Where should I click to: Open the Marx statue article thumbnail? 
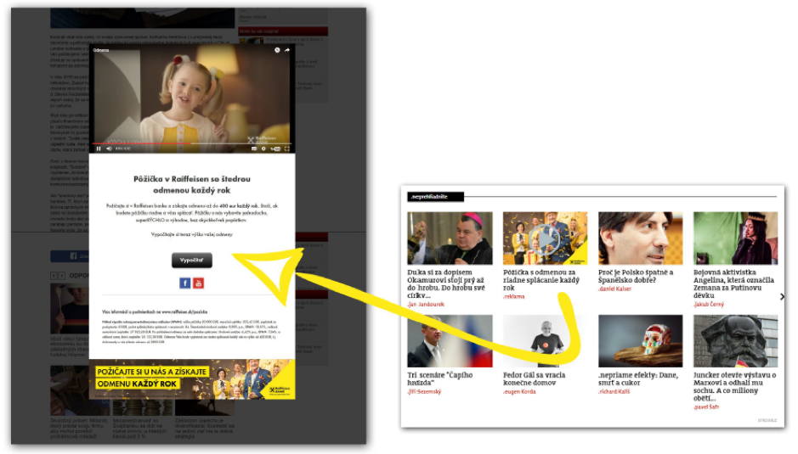point(735,340)
